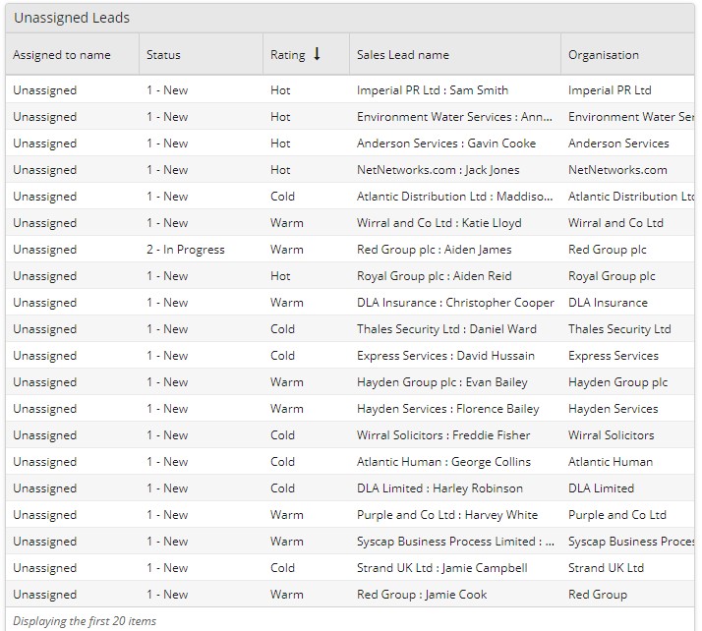This screenshot has width=702, height=631.
Task: Click Organisation cell 'Hayden Services'
Action: pyautogui.click(x=614, y=409)
